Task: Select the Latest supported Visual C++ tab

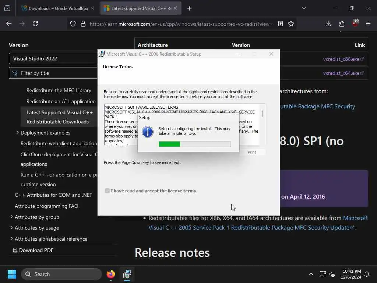Action: (141, 8)
